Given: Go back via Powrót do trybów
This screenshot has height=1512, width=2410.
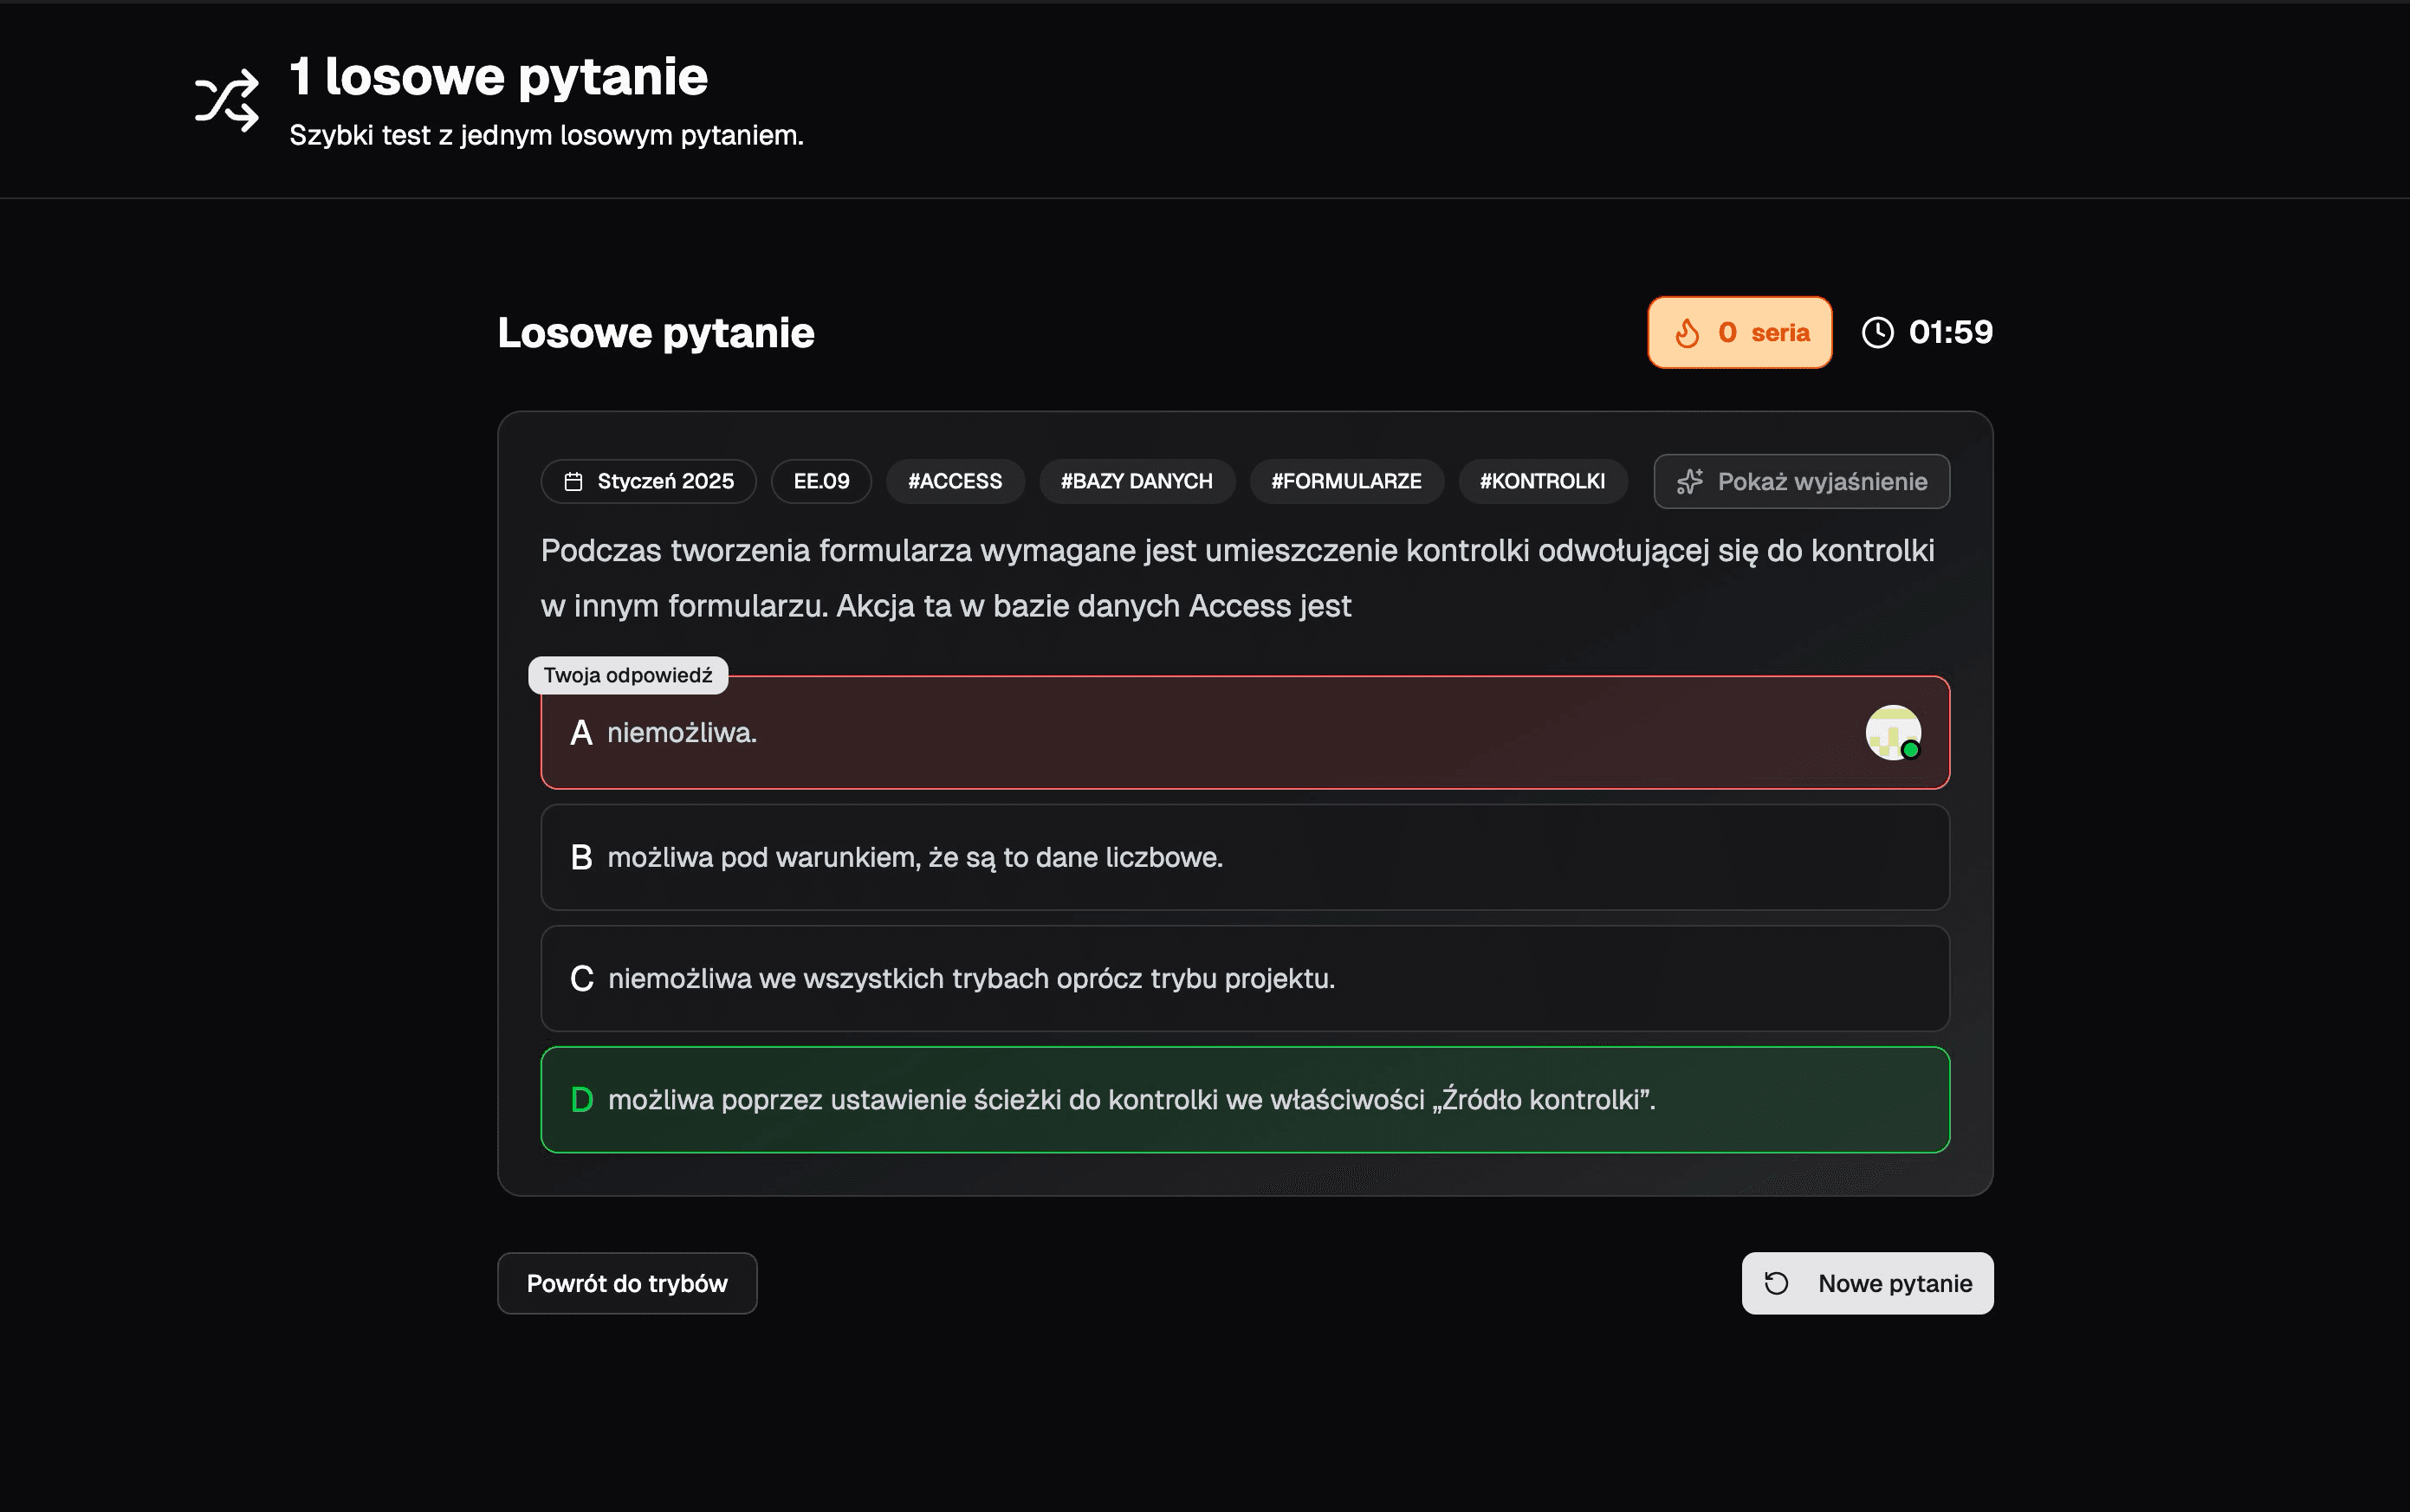Looking at the screenshot, I should click(627, 1283).
